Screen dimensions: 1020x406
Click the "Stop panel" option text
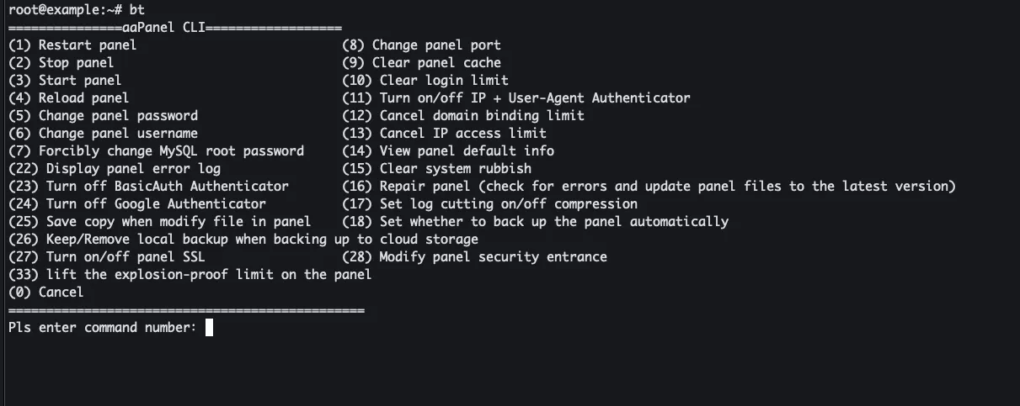[x=61, y=62]
